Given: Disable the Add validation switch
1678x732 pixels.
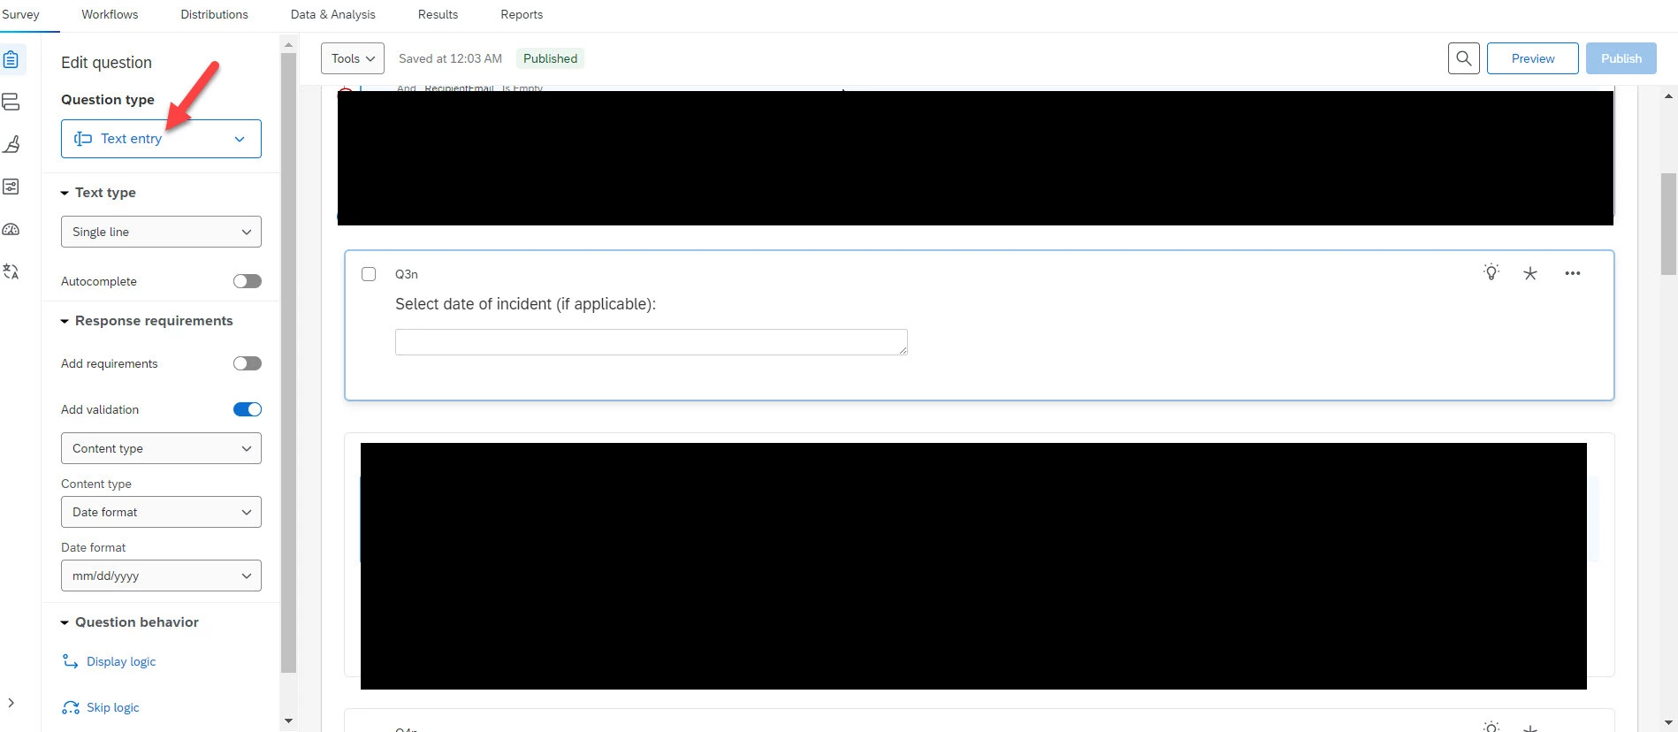Looking at the screenshot, I should (x=248, y=409).
